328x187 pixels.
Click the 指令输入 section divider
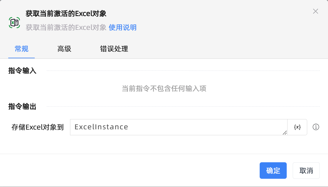click(x=22, y=71)
